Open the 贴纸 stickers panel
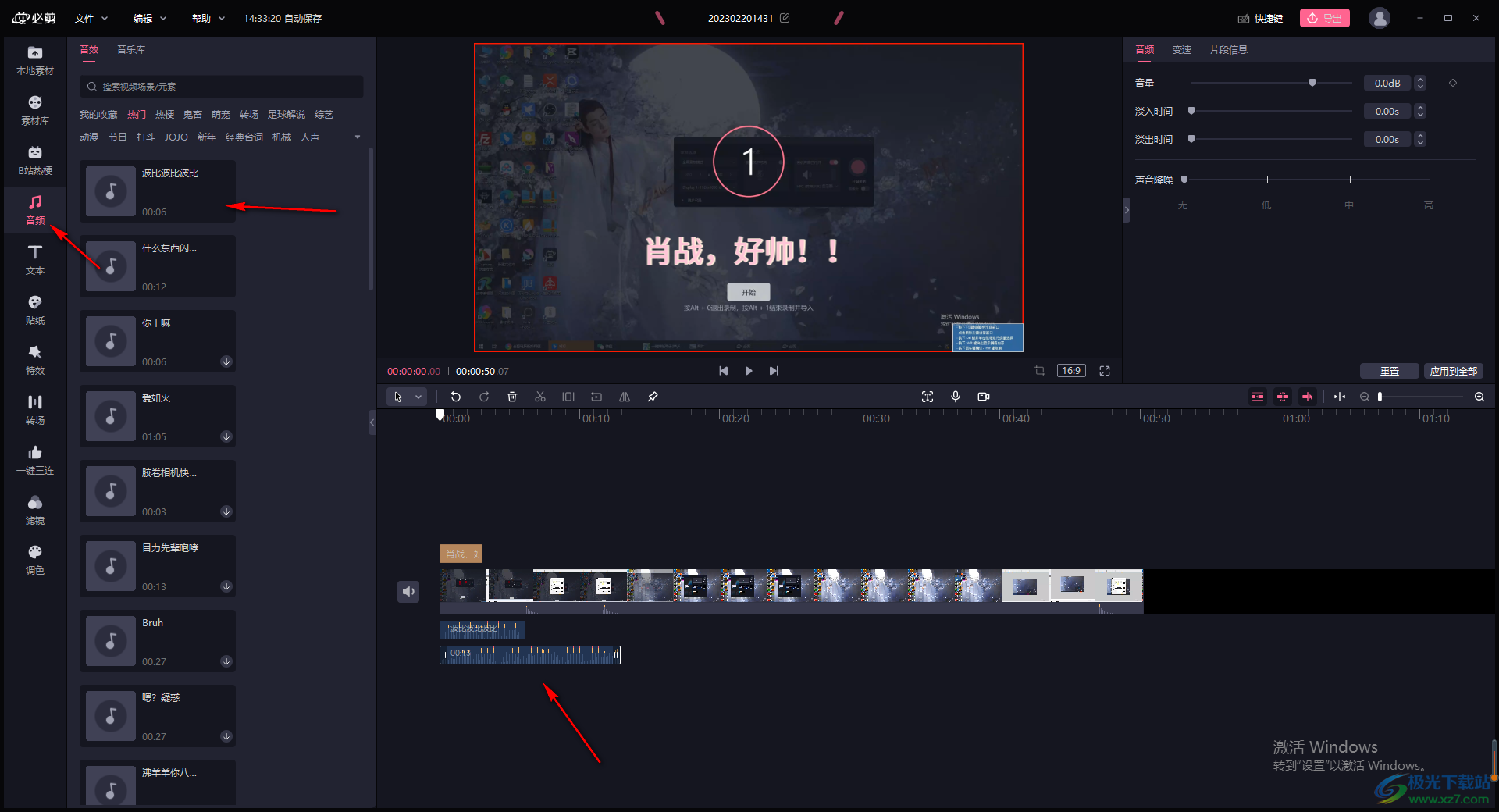This screenshot has width=1499, height=812. point(35,310)
